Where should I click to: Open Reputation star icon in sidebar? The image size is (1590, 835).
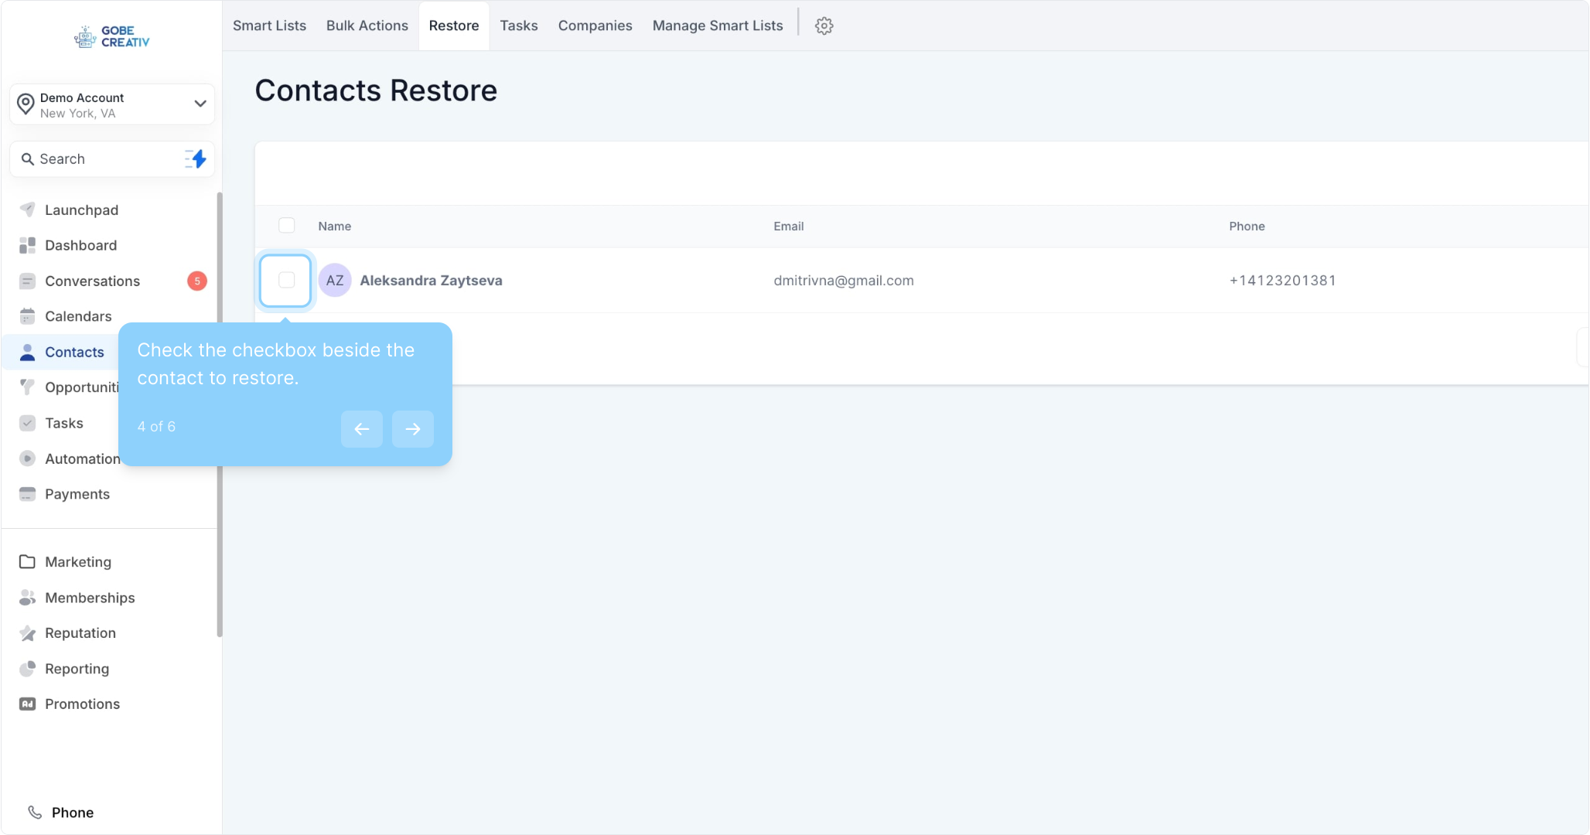27,633
